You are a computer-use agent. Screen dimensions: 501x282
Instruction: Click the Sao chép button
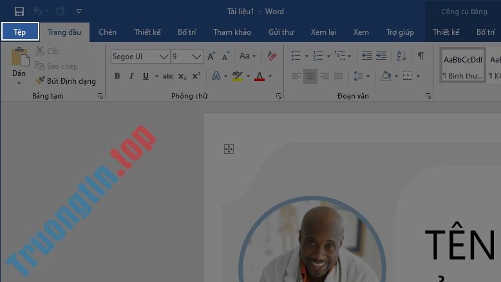pyautogui.click(x=56, y=66)
